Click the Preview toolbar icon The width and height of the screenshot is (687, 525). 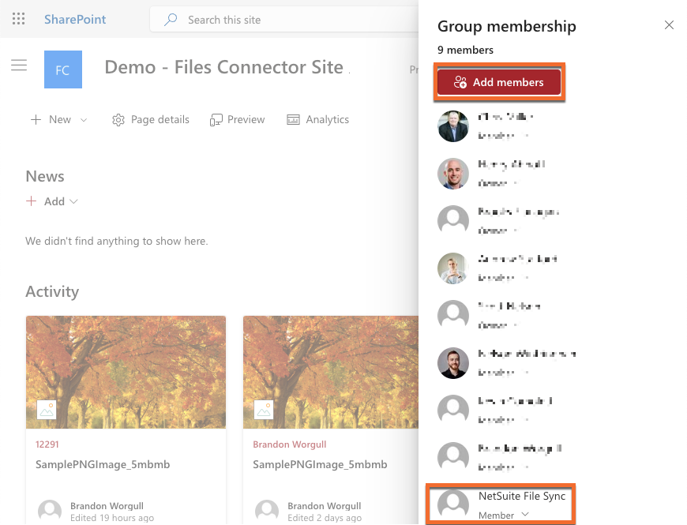coord(216,120)
